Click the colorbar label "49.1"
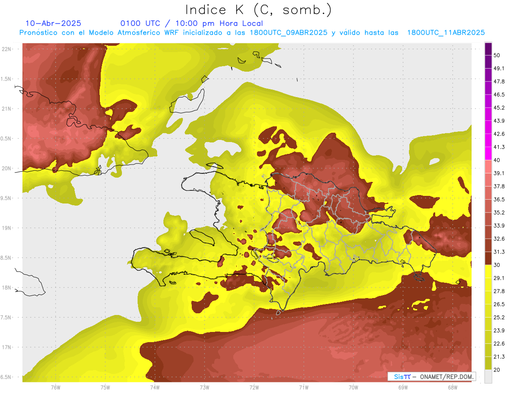Screen dimensions: 508x393 pyautogui.click(x=499, y=68)
